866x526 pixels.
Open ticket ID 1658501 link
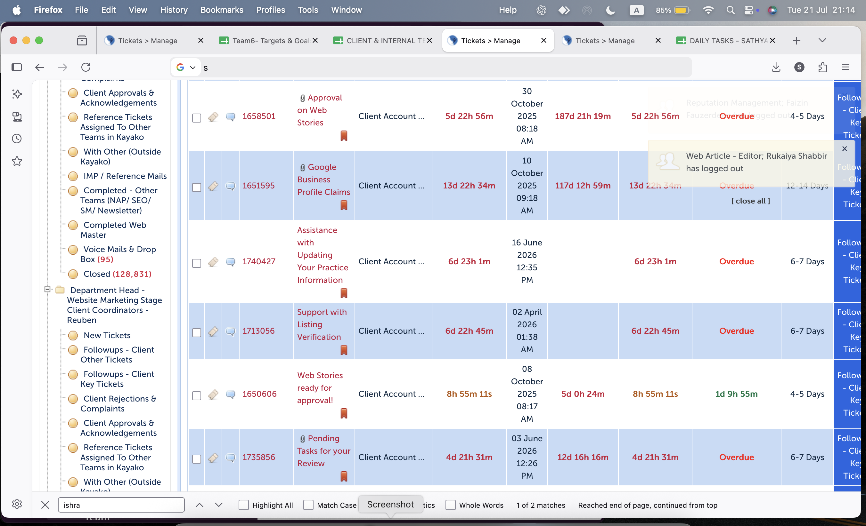(x=259, y=116)
